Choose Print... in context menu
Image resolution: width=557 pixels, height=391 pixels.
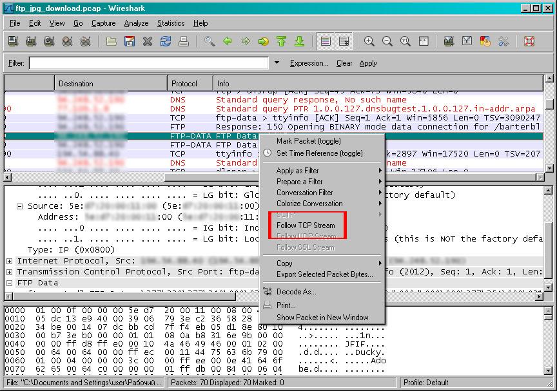(322, 305)
